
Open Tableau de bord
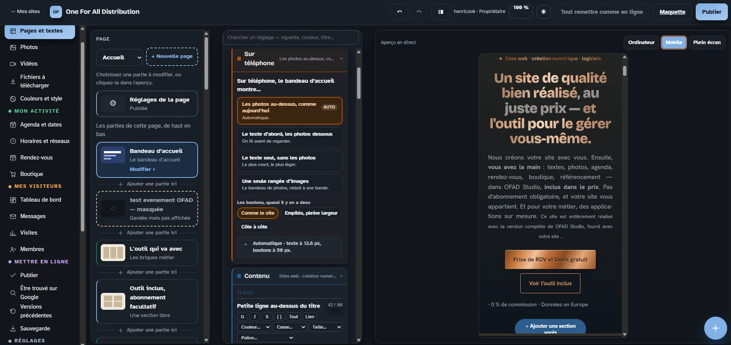point(40,200)
